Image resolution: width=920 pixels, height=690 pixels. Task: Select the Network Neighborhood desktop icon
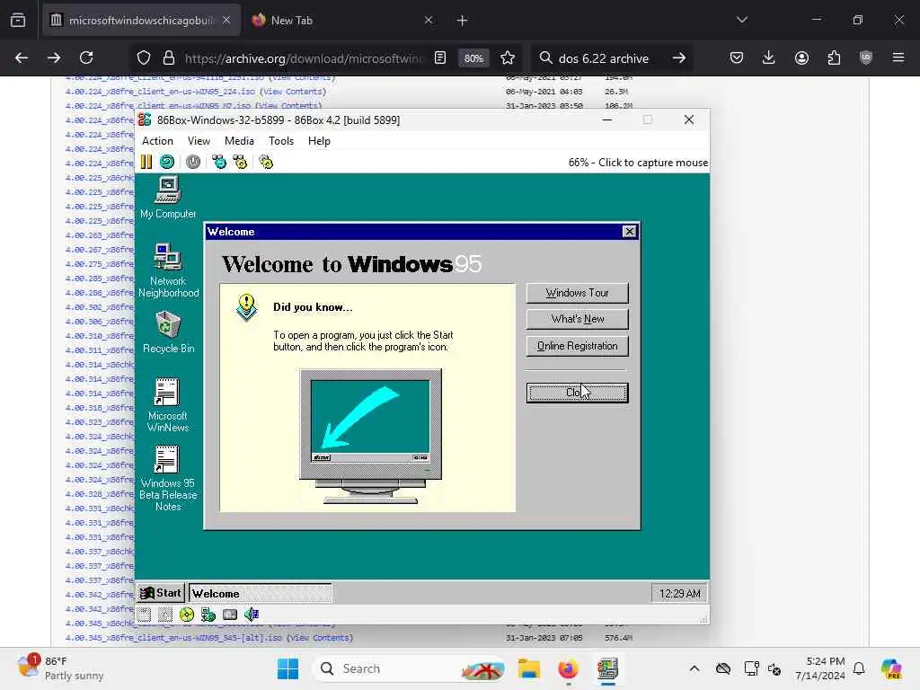pos(168,270)
